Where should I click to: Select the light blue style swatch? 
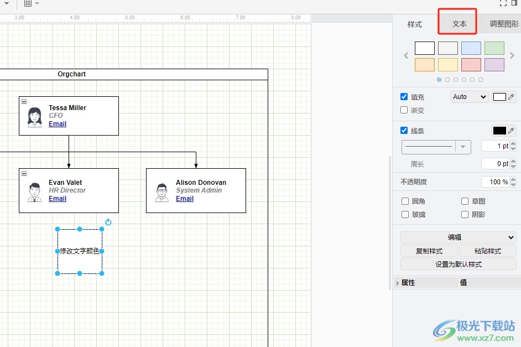471,48
